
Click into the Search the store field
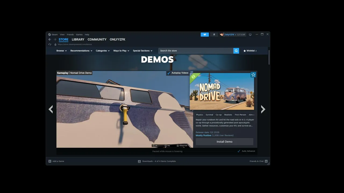(x=196, y=51)
